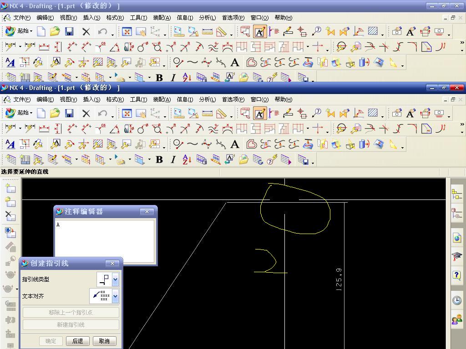The image size is (466, 349).
Task: Click the A-Z sort icon in lower window
Action: (x=187, y=160)
